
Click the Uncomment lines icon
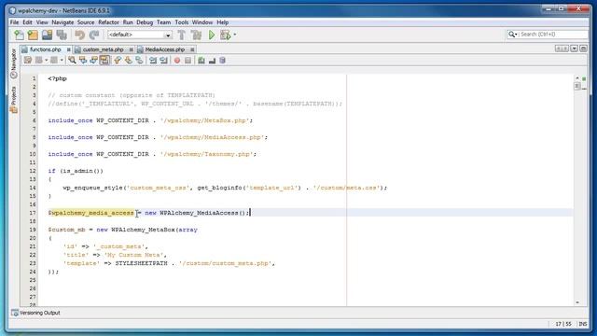(x=212, y=60)
